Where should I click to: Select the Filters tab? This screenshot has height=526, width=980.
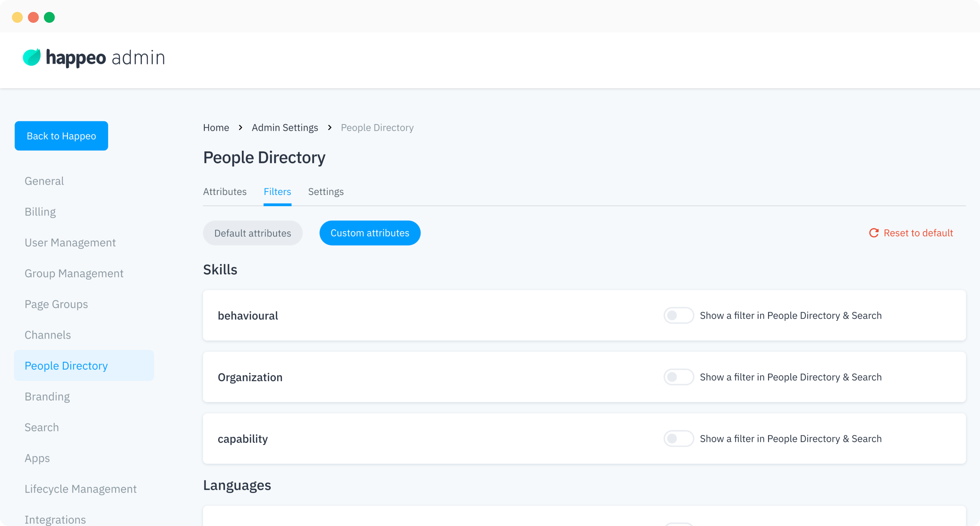[x=277, y=192]
